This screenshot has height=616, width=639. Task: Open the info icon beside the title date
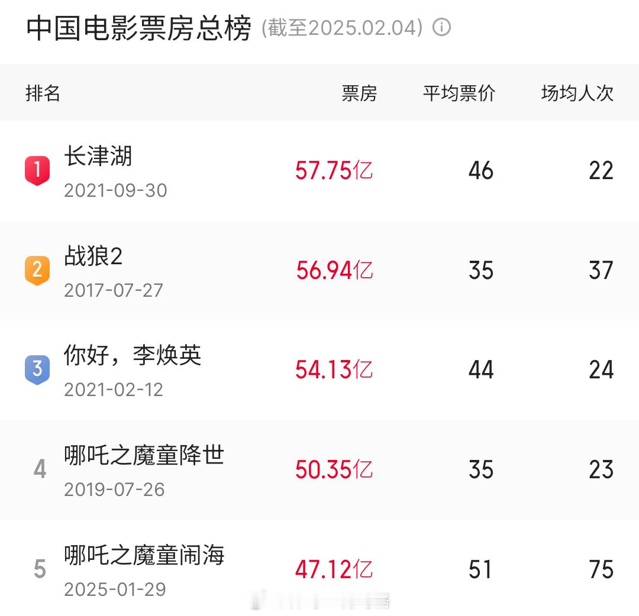click(x=441, y=28)
